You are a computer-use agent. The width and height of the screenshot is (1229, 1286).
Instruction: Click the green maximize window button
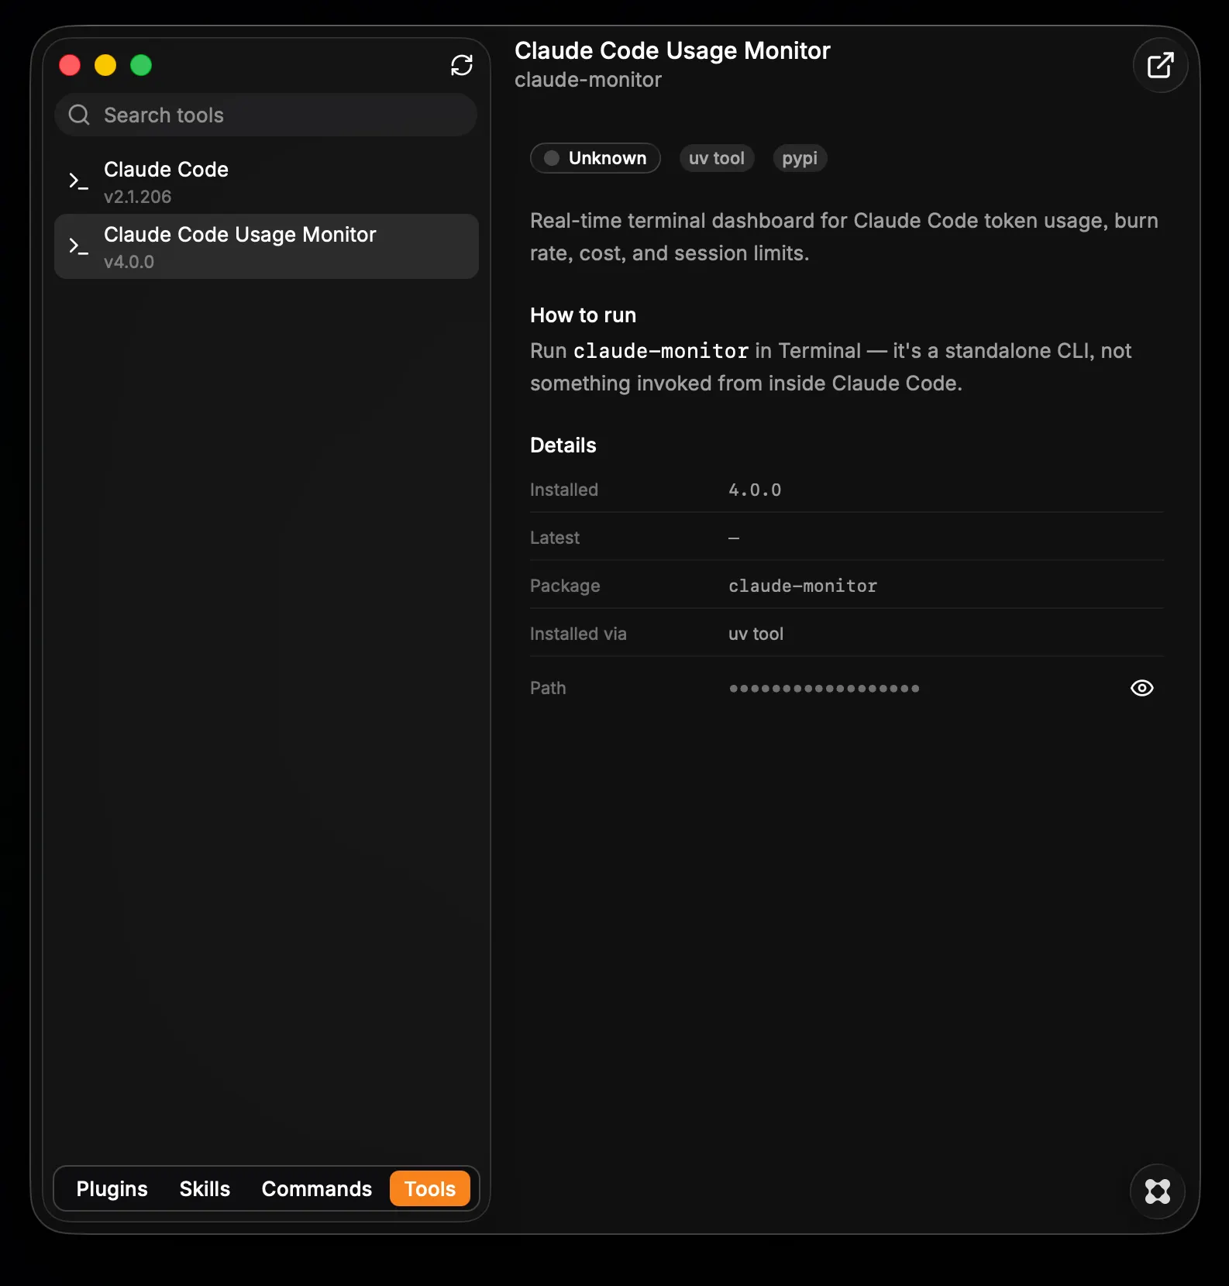(x=141, y=65)
